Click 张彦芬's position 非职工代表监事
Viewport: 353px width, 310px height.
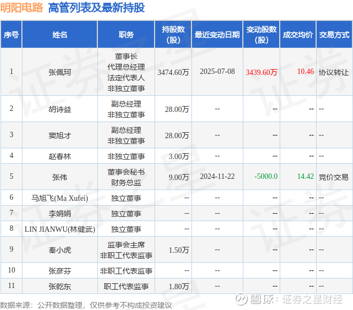click(x=126, y=270)
